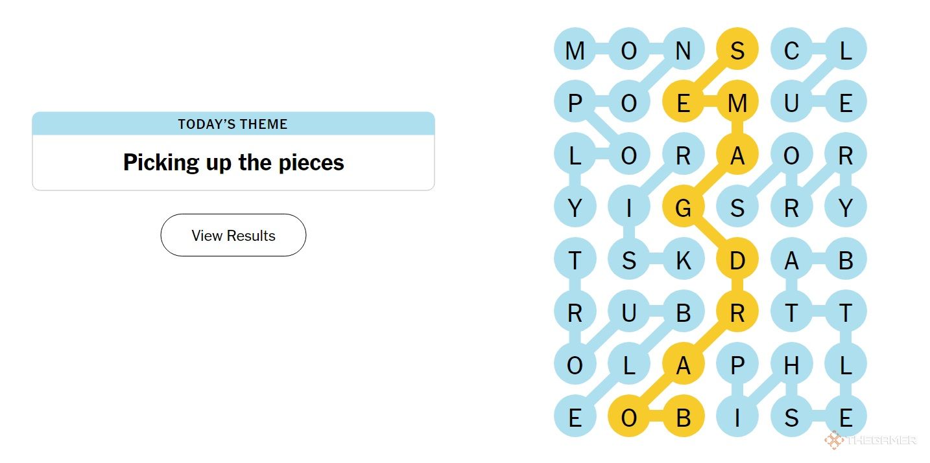
Task: Select the blue R that starts RISK
Action: coord(683,155)
